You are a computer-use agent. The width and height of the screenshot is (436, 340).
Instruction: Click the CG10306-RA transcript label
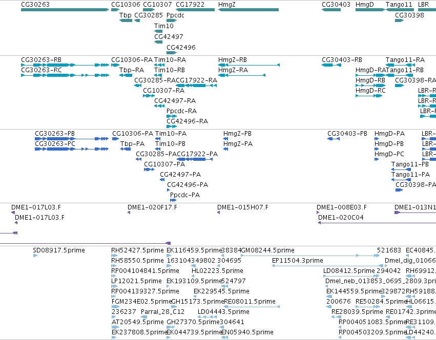[132, 60]
